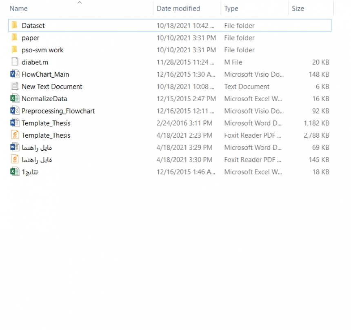Click the "16 KB" size cell
This screenshot has width=351, height=330.
(x=320, y=98)
